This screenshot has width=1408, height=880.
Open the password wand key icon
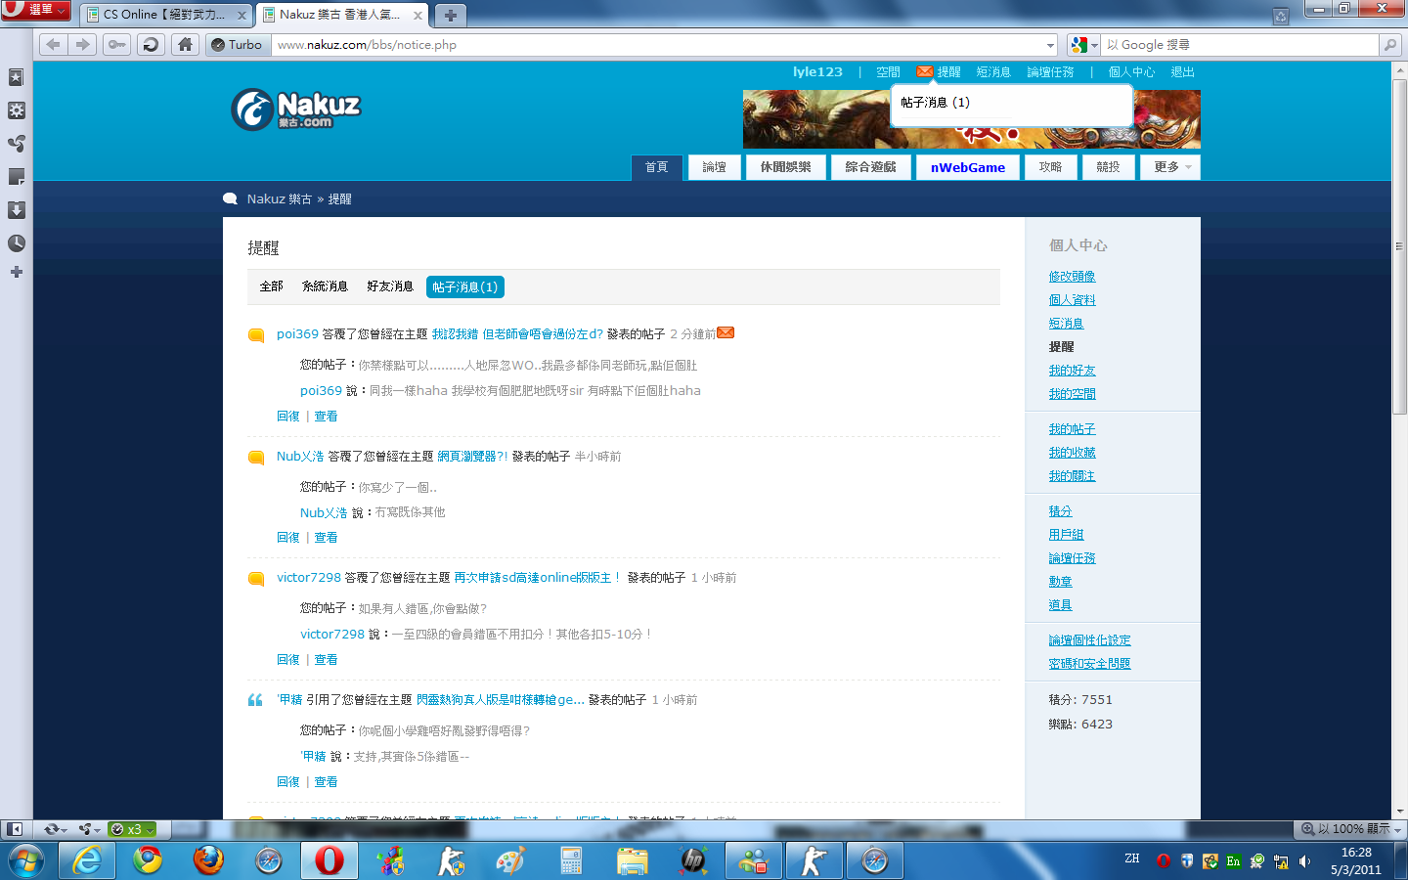pos(116,44)
